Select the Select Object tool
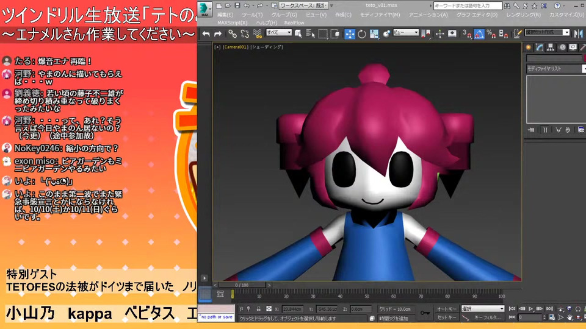 298,34
